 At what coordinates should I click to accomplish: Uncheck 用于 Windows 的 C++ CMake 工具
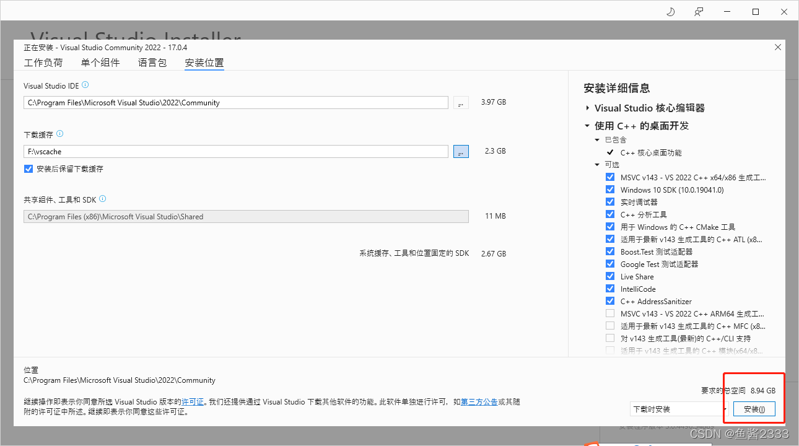click(610, 227)
